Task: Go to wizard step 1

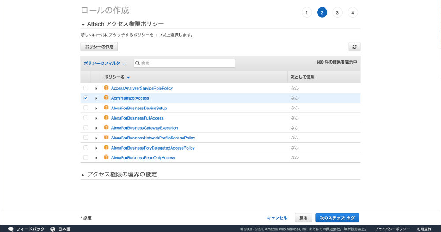Action: (x=306, y=13)
